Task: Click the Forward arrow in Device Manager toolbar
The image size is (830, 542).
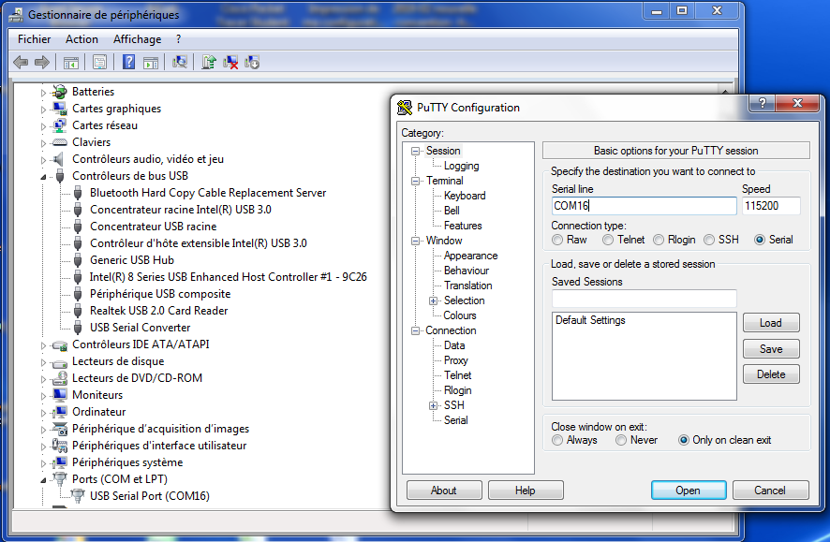Action: pos(42,63)
